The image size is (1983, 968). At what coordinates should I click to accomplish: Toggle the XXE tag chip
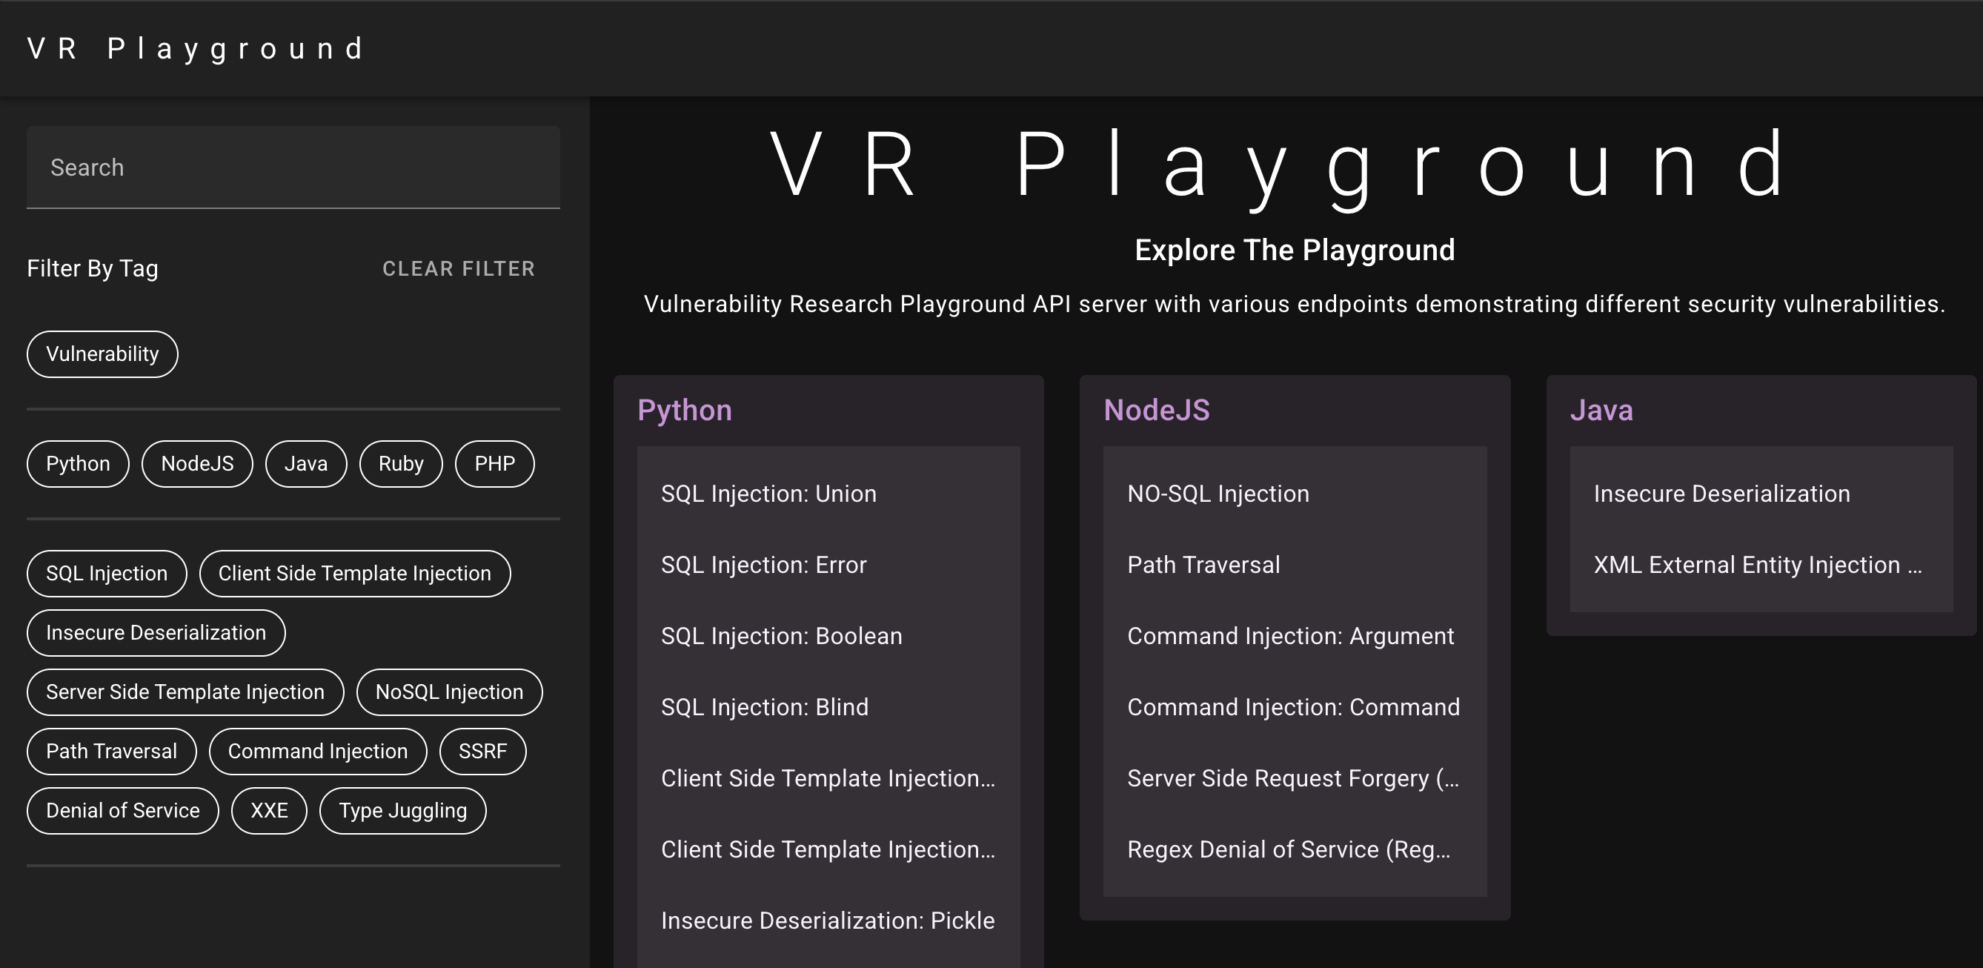click(x=269, y=810)
